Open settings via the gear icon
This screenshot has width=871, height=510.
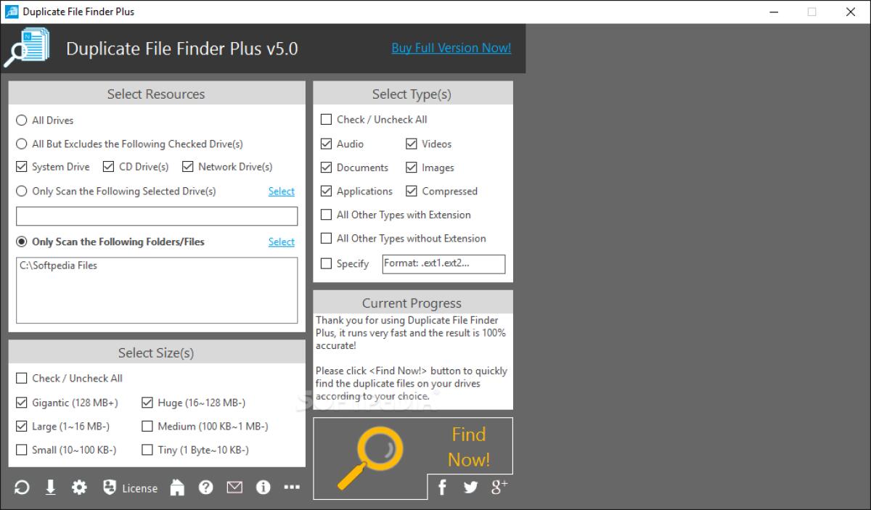[79, 488]
